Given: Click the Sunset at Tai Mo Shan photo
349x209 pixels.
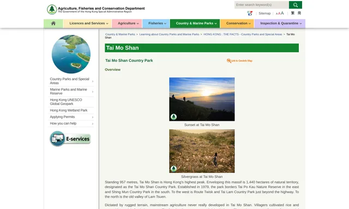Looking at the screenshot, I should (202, 99).
